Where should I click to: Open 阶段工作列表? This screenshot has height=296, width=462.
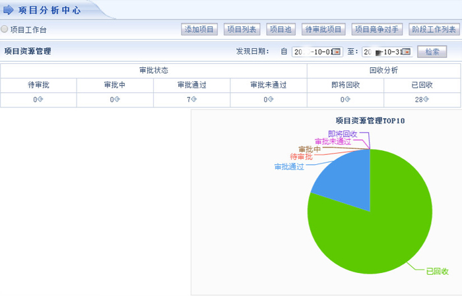tap(433, 30)
